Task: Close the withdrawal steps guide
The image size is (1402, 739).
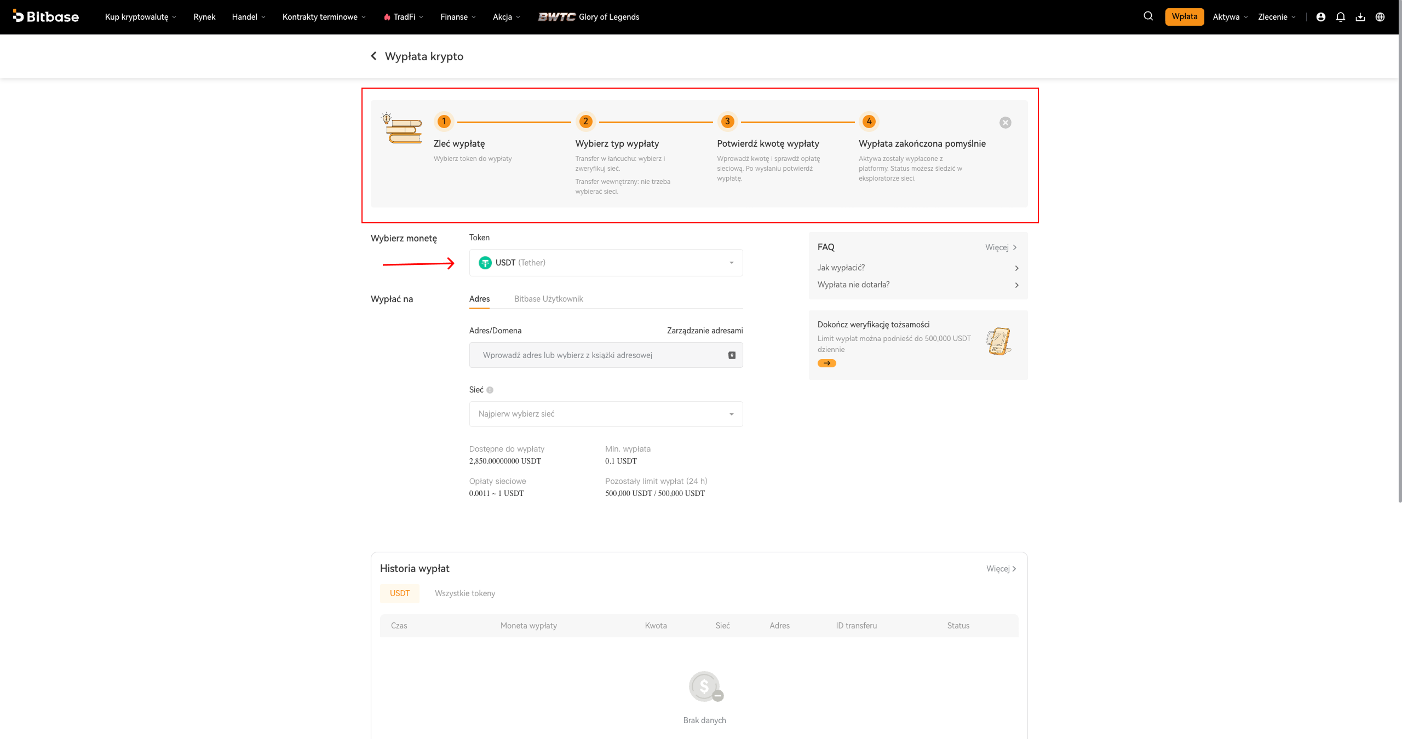Action: coord(1005,123)
